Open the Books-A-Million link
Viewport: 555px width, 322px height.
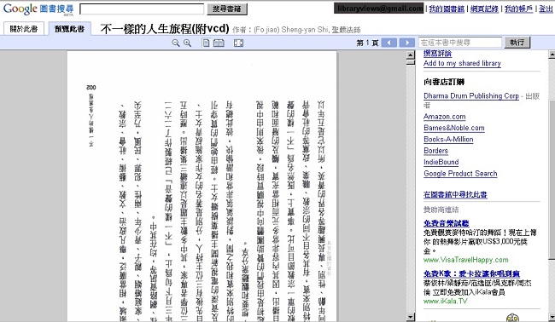coord(448,139)
